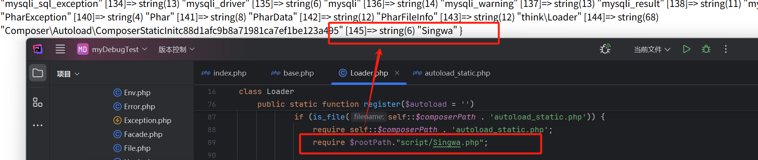Screen dimensions: 758x160
Task: Click the PhpStorm logo icon
Action: (38, 49)
